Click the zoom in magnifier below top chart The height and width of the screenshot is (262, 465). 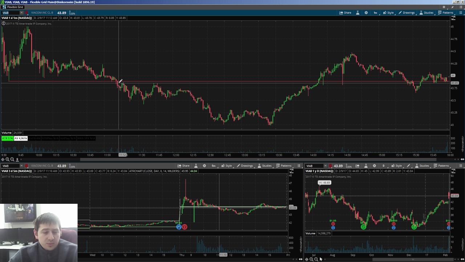8,159
